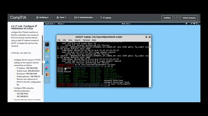Open the terminal View menu

click(x=70, y=40)
